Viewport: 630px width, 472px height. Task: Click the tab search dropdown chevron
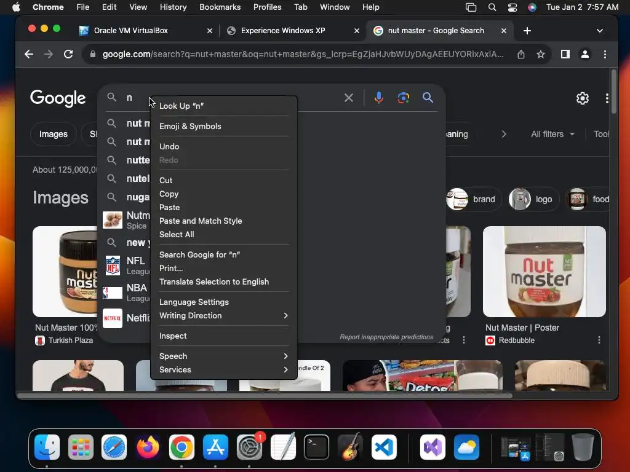[x=599, y=31]
